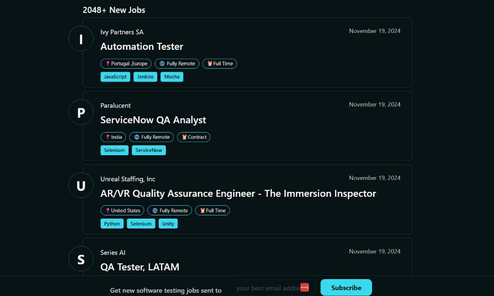Image resolution: width=494 pixels, height=296 pixels.
Task: Open the ServiceNow QA Analyst job
Action: pyautogui.click(x=153, y=120)
